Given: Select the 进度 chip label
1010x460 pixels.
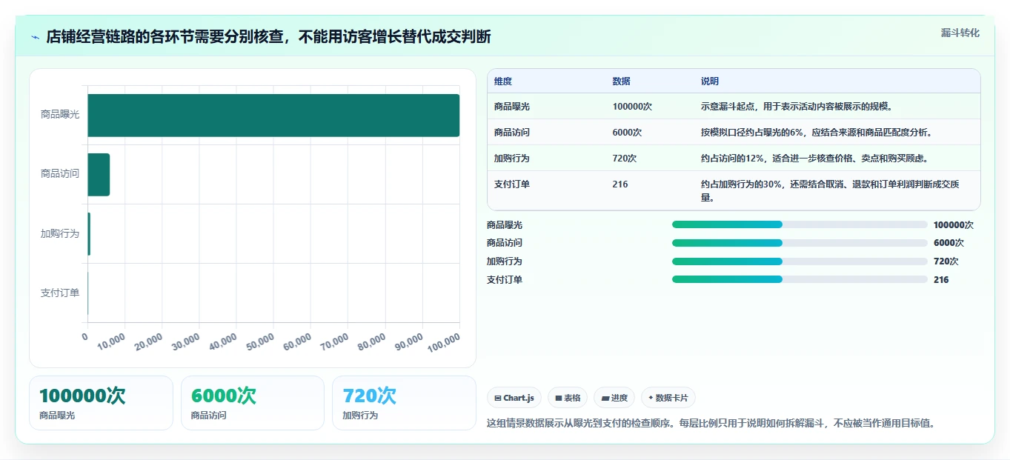Looking at the screenshot, I should click(x=619, y=398).
